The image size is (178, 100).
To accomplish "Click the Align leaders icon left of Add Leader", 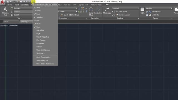I will pos(113,12).
